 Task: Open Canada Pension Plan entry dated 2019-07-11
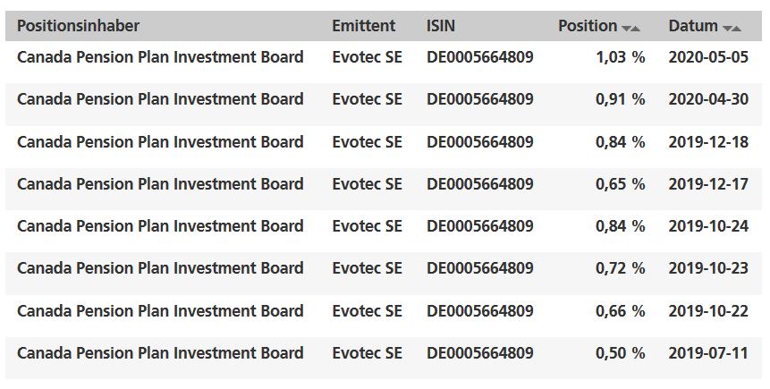pyautogui.click(x=160, y=352)
